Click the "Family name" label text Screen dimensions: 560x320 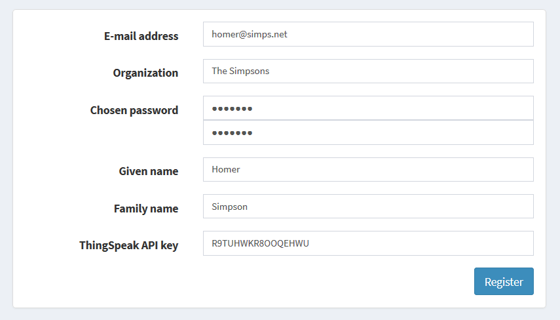coord(145,209)
